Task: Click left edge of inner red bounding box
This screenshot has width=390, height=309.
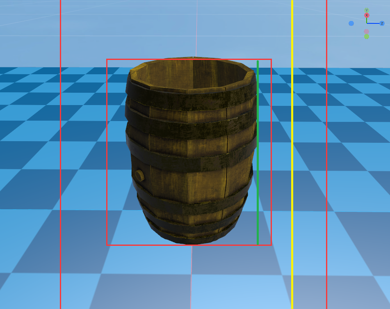Action: point(107,164)
